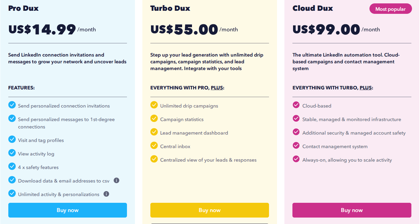Click underlined PLUS in Everything with Pro heading
420x224 pixels.
click(217, 88)
